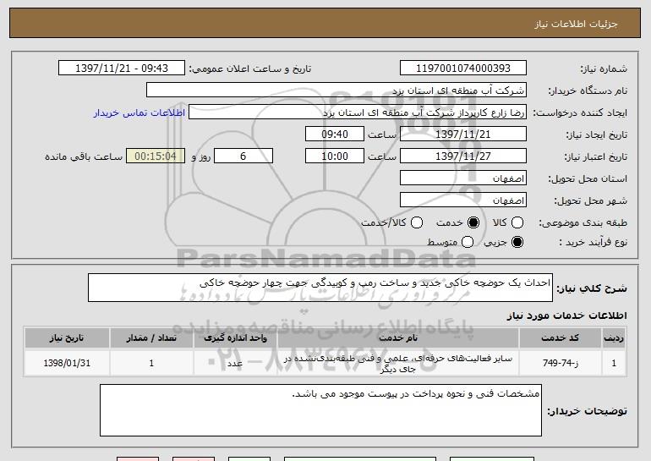The width and height of the screenshot is (651, 461).
Task: Click the شماره نیاز field 1197001074000393
Action: 463,69
